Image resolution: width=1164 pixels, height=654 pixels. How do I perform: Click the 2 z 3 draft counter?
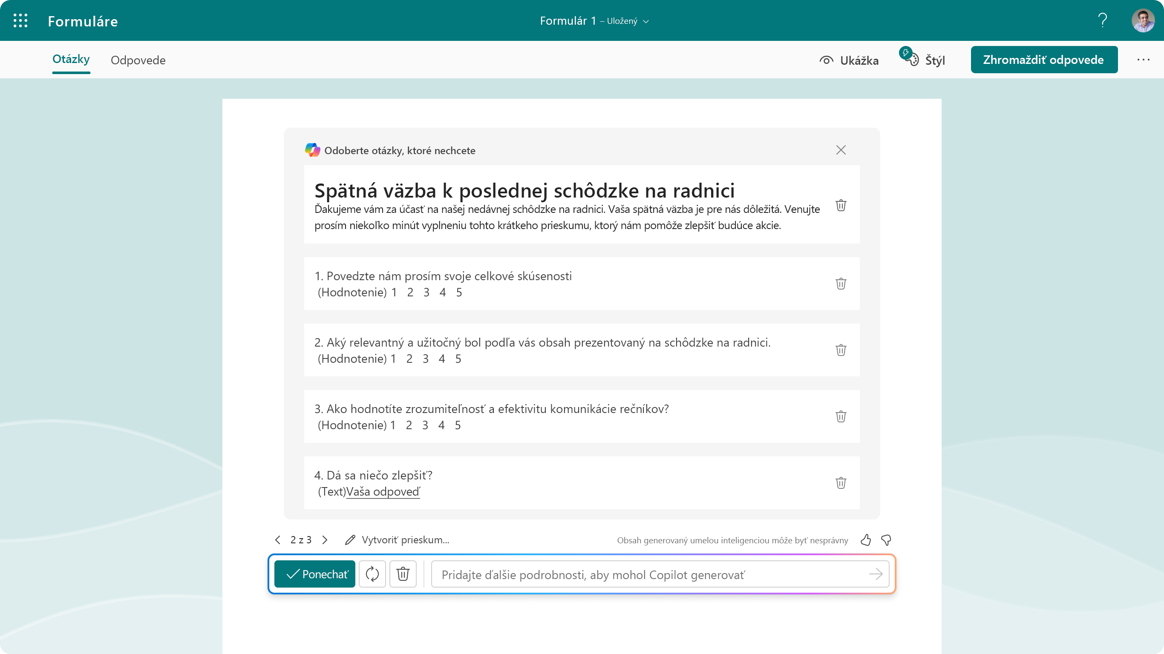(301, 540)
